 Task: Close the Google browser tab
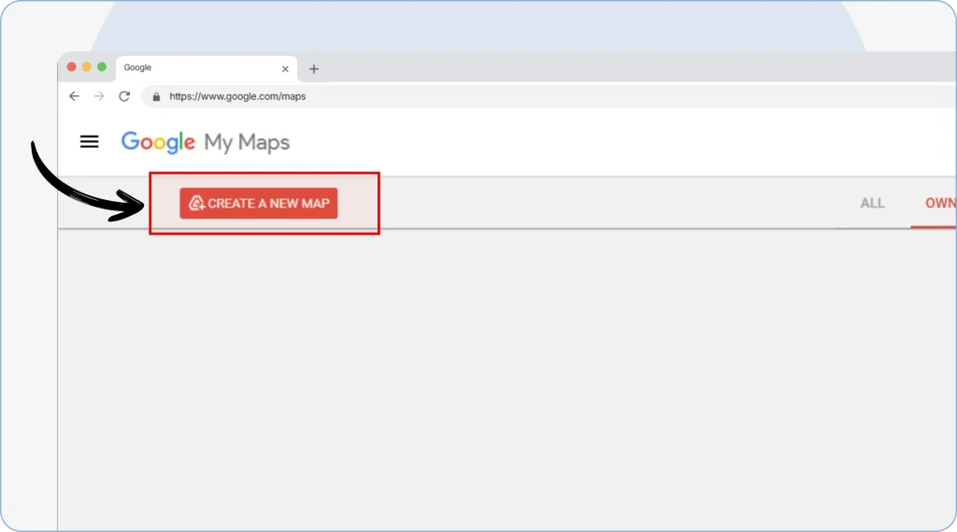click(x=285, y=69)
